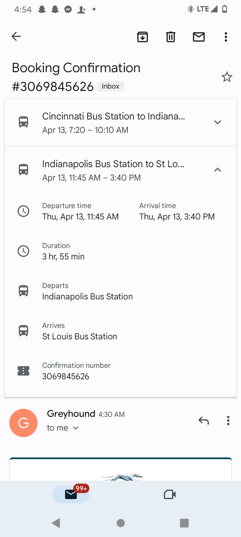
Task: Open more options for Greyhound message
Action: 228,421
